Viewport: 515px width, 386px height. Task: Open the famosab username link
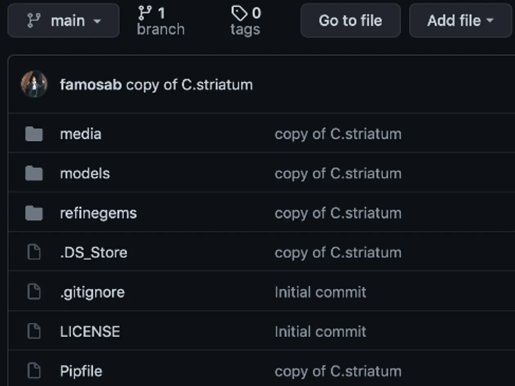(x=91, y=85)
